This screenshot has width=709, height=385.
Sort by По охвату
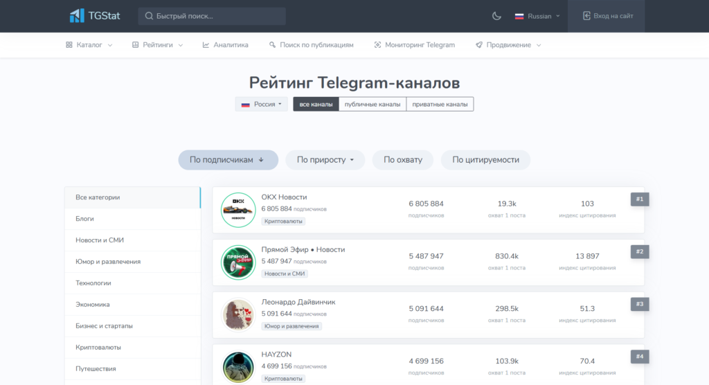tap(402, 160)
